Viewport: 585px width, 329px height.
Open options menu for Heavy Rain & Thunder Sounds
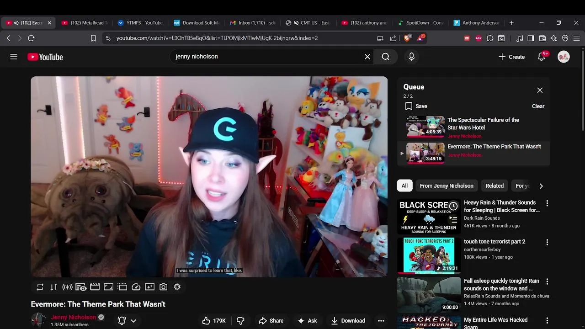point(547,203)
